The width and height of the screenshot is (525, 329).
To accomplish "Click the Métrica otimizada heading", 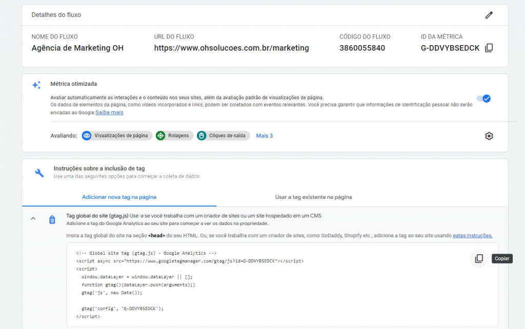I will [x=74, y=84].
